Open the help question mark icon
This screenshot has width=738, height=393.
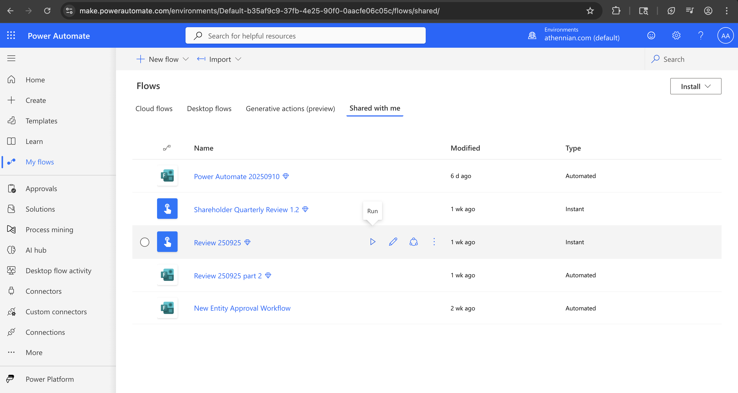[x=701, y=35]
